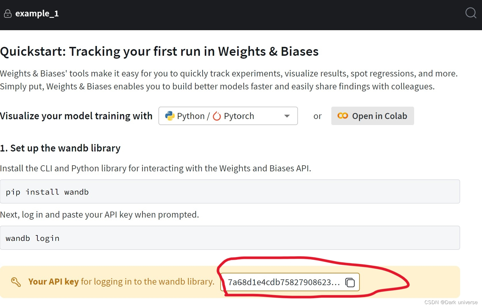Select the wandb login code block
Viewport: 482px width, 307px height.
pos(230,238)
